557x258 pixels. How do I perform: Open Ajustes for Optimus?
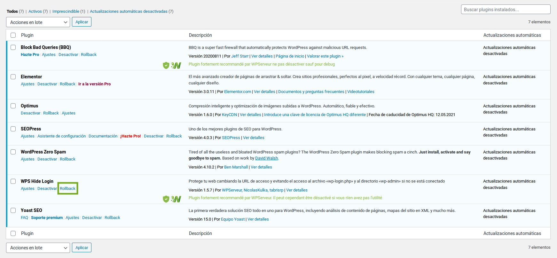(68, 113)
